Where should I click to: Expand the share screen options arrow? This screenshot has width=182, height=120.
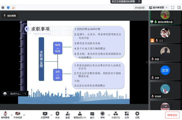51,115
